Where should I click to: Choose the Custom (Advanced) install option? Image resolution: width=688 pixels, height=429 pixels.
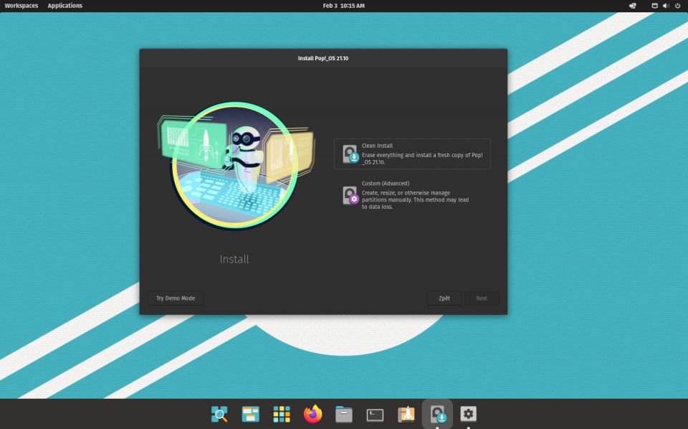pos(412,194)
